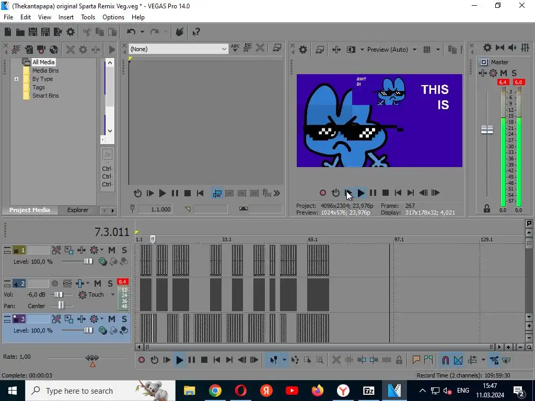
Task: Click Dim Output speaker icon in Master
Action: point(512,48)
